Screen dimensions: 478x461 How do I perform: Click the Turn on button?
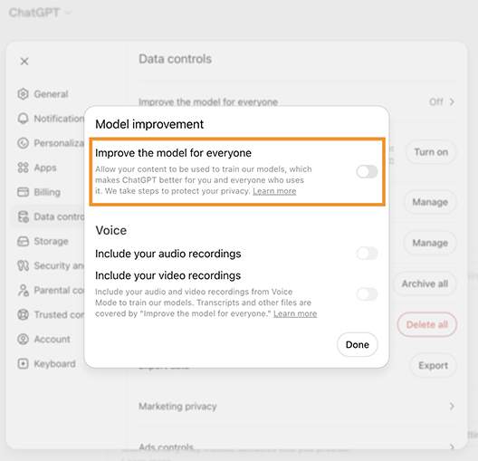pos(431,152)
